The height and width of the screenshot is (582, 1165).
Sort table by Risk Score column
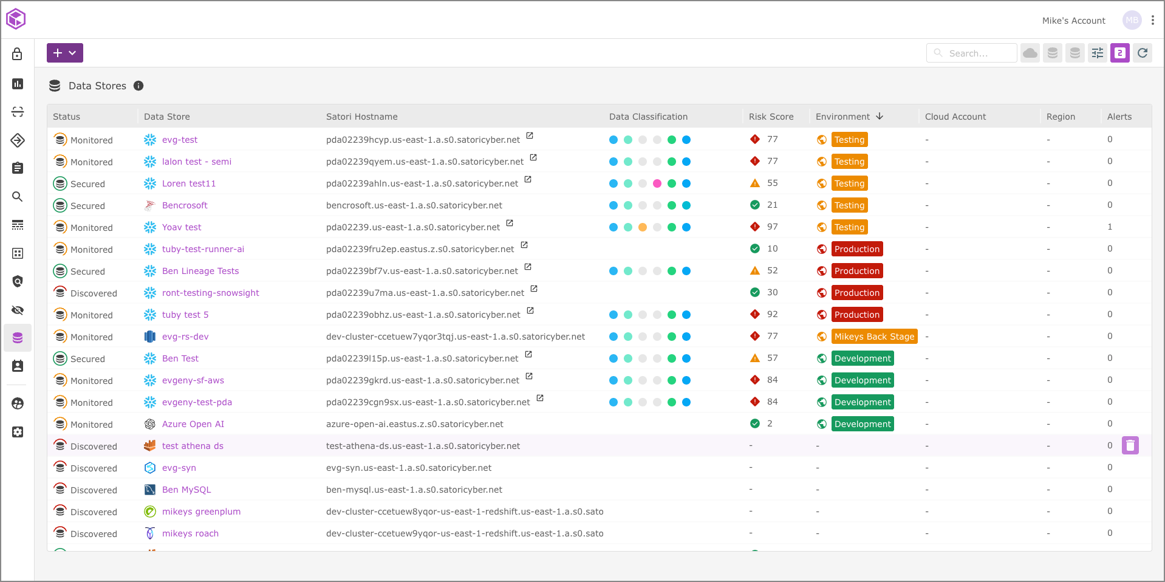pos(771,117)
